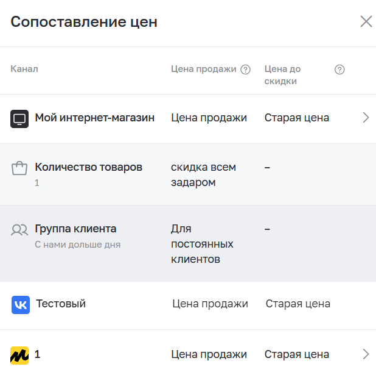This screenshot has width=376, height=383.
Task: Click Для постоянных клиентов price value
Action: (202, 244)
